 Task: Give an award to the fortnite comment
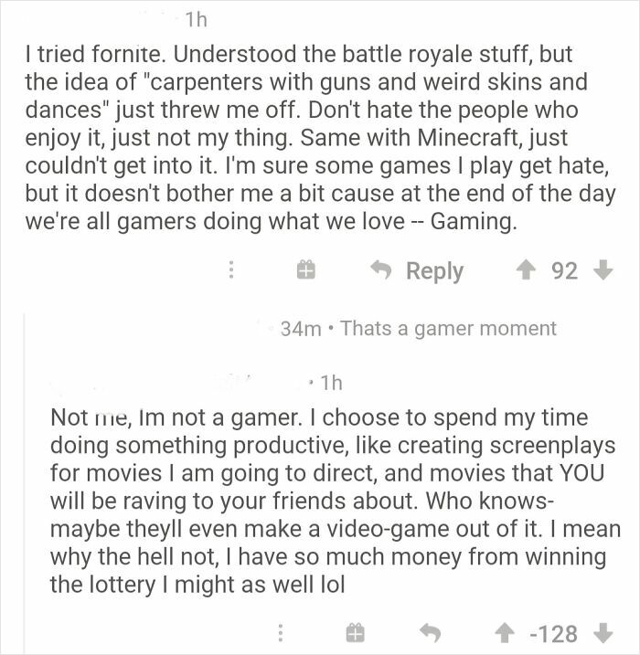point(305,270)
